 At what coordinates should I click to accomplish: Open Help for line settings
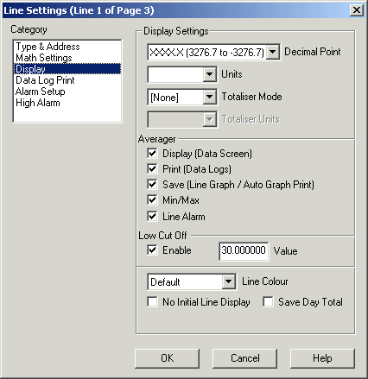[x=322, y=358]
